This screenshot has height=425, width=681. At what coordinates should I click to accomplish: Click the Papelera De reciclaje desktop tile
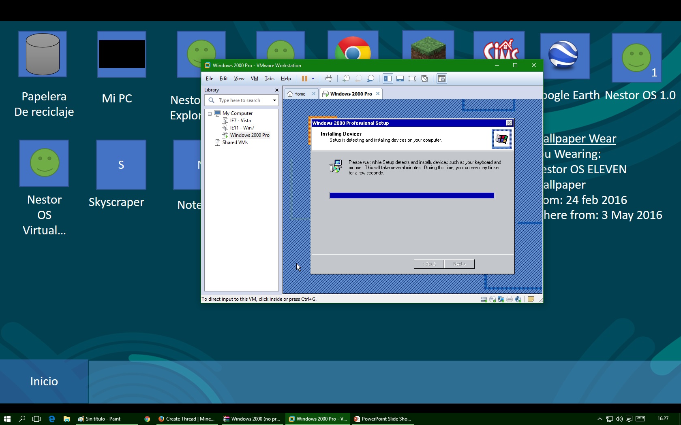coord(43,54)
